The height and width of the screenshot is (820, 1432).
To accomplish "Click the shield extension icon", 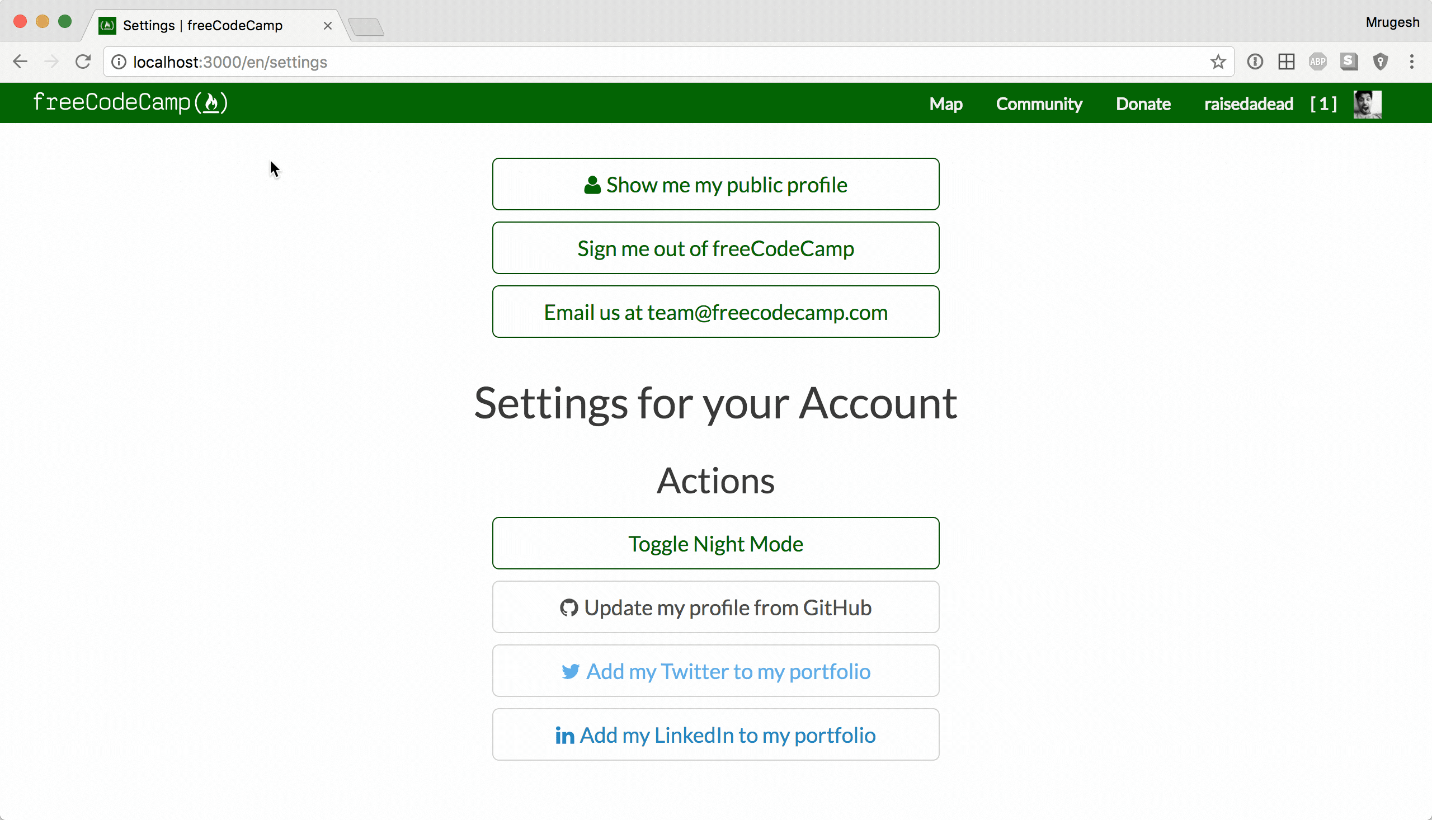I will click(1380, 62).
